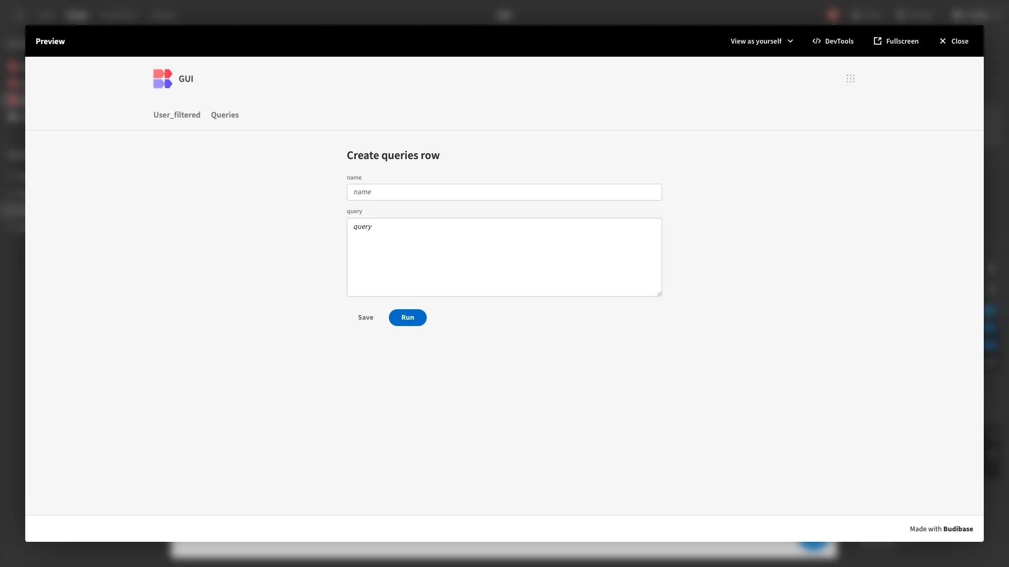Click the Budibase GUI app logo

162,79
